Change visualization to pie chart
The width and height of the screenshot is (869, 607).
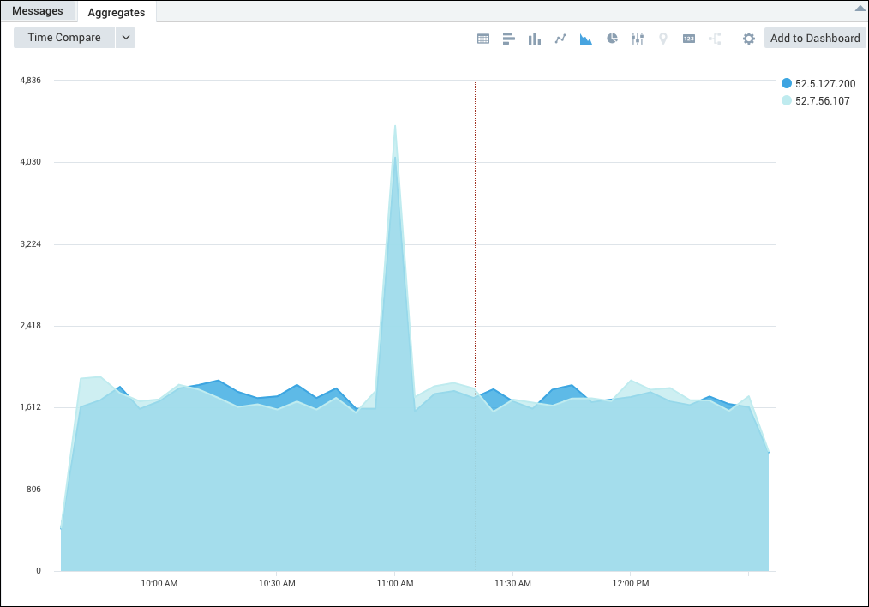612,38
